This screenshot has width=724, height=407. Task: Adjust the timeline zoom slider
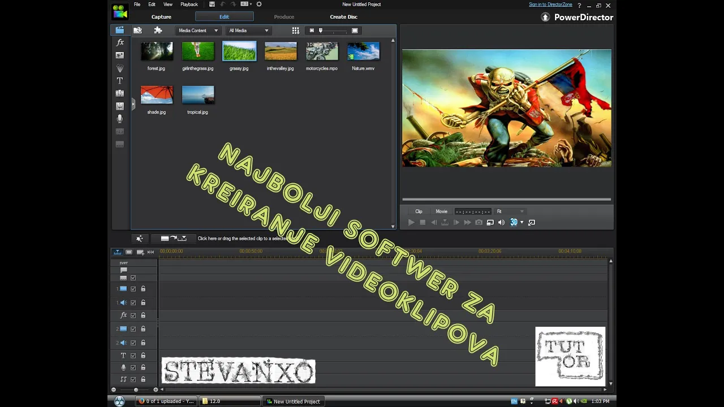click(136, 389)
